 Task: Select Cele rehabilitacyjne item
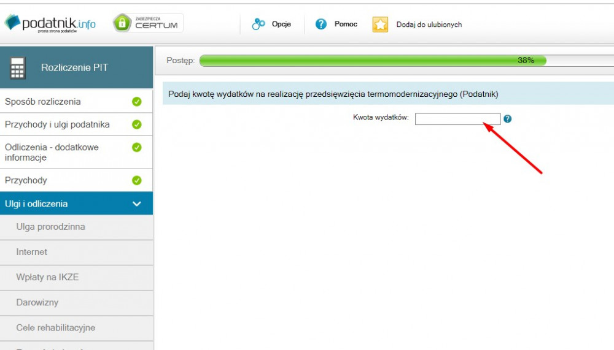pos(56,327)
